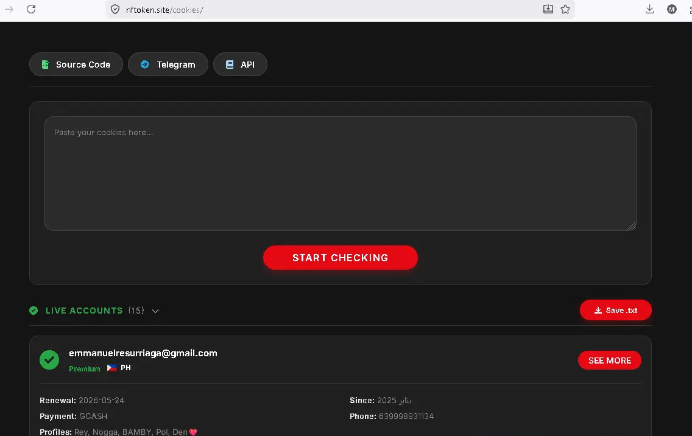Click the textarea resize handle corner
Image resolution: width=692 pixels, height=436 pixels.
pos(632,226)
